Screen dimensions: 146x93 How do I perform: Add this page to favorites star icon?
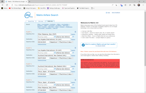(x=116, y=5)
